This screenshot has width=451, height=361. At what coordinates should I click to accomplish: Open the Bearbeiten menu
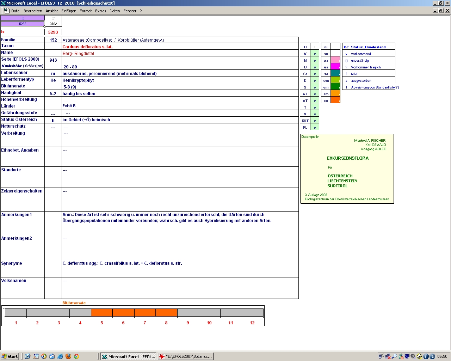click(33, 11)
